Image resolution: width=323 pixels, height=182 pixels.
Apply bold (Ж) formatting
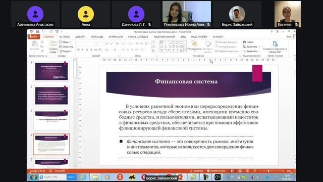[78, 50]
